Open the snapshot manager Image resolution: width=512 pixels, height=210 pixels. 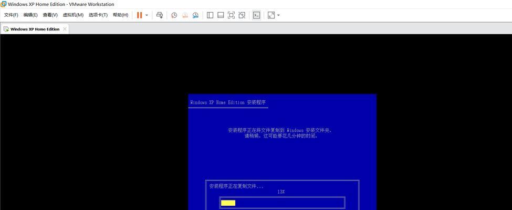tap(195, 15)
